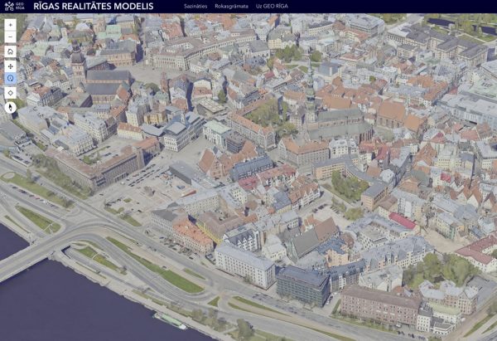Open the Rokasgrāmata link
The width and height of the screenshot is (497, 341).
(x=231, y=6)
